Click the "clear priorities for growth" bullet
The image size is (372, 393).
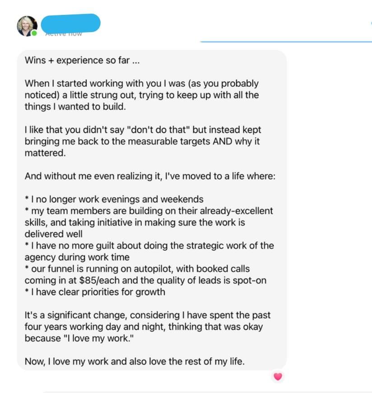coord(97,292)
